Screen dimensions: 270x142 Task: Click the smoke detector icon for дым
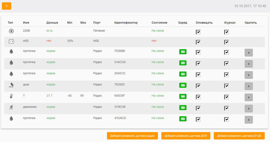[11, 85]
